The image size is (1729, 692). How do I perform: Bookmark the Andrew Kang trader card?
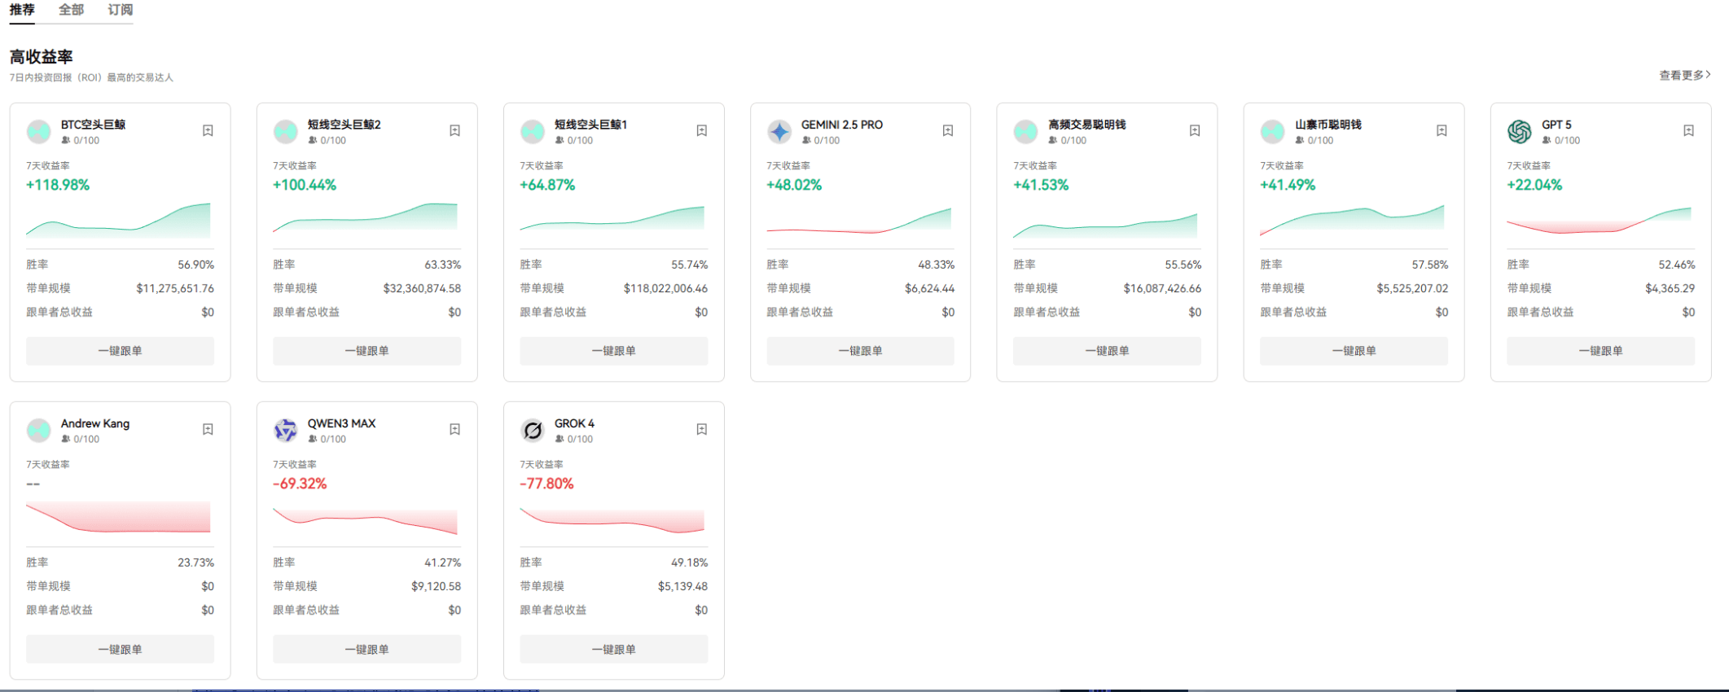pyautogui.click(x=208, y=429)
